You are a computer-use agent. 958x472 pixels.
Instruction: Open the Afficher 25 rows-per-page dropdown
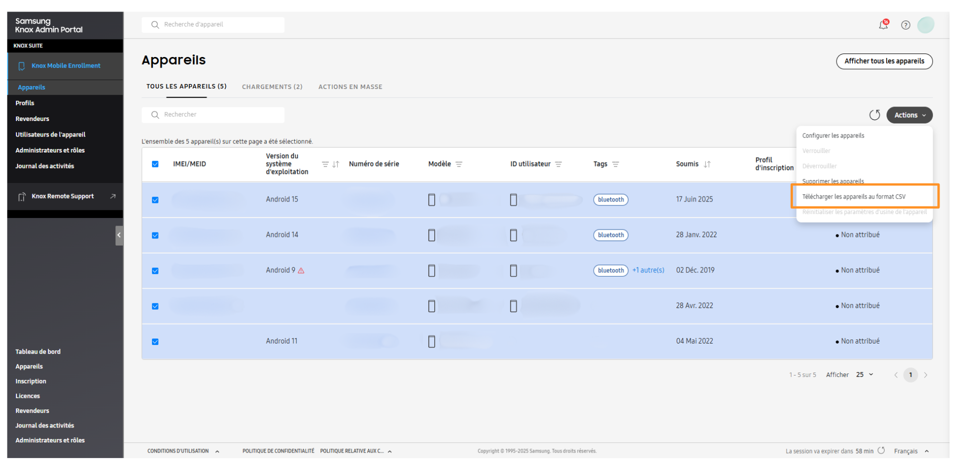pyautogui.click(x=864, y=374)
